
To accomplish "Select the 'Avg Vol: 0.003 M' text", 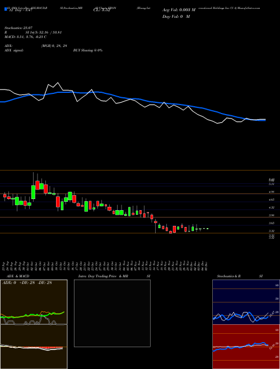I will [x=179, y=10].
